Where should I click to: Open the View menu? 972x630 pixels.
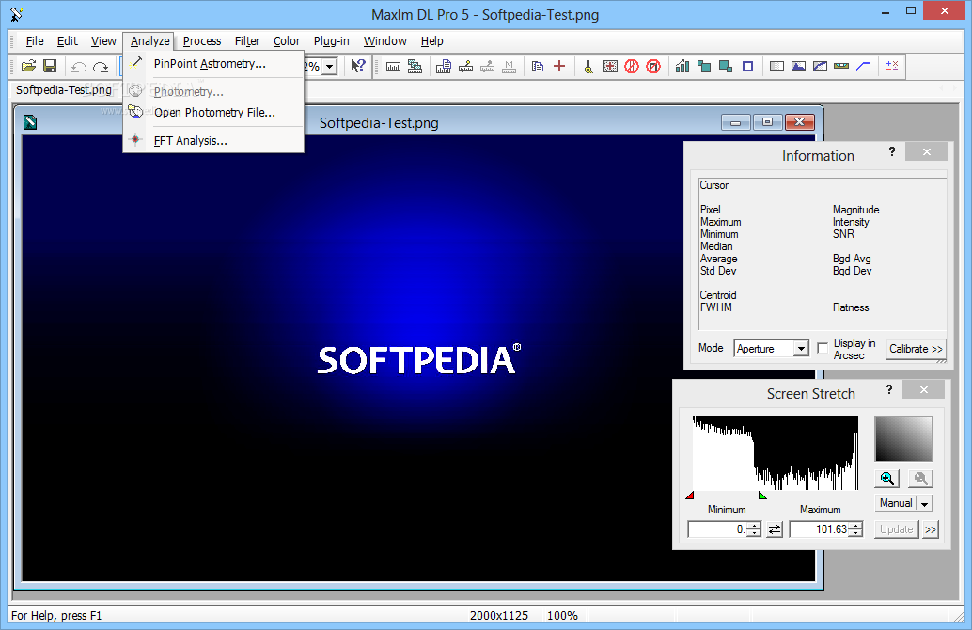point(103,41)
